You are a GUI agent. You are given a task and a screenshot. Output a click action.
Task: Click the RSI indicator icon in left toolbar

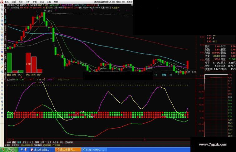tap(2, 52)
